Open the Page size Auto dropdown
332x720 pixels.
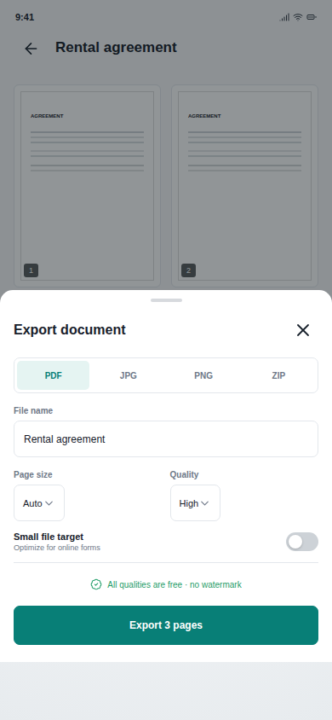pyautogui.click(x=39, y=502)
